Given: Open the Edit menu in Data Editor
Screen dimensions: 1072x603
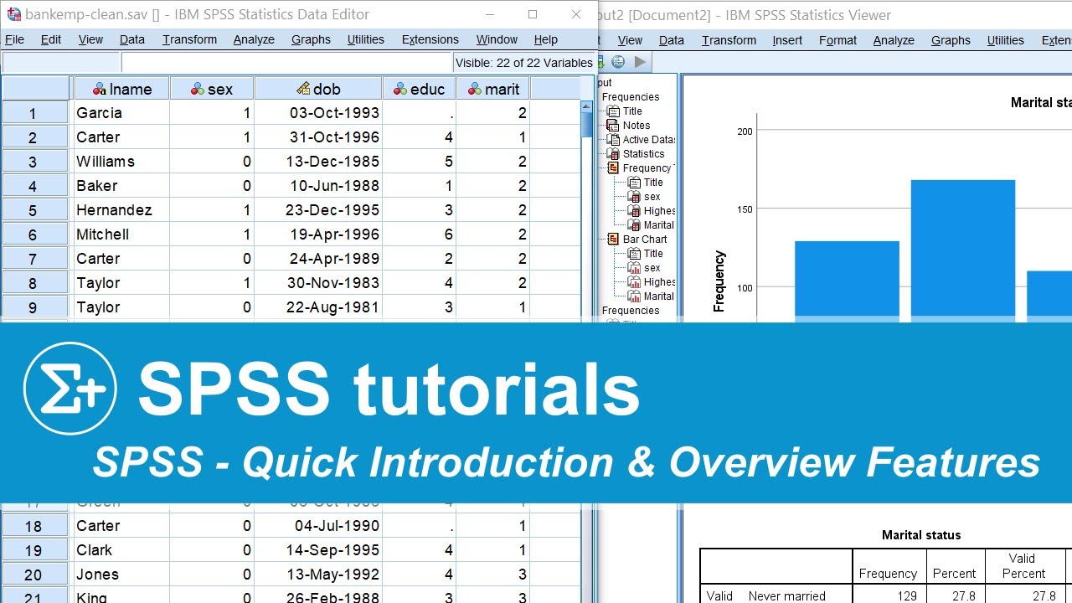Looking at the screenshot, I should point(51,39).
